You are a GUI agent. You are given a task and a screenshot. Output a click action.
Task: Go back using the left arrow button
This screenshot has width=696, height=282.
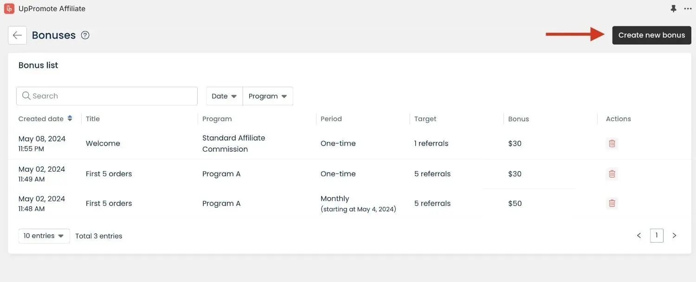pos(17,35)
